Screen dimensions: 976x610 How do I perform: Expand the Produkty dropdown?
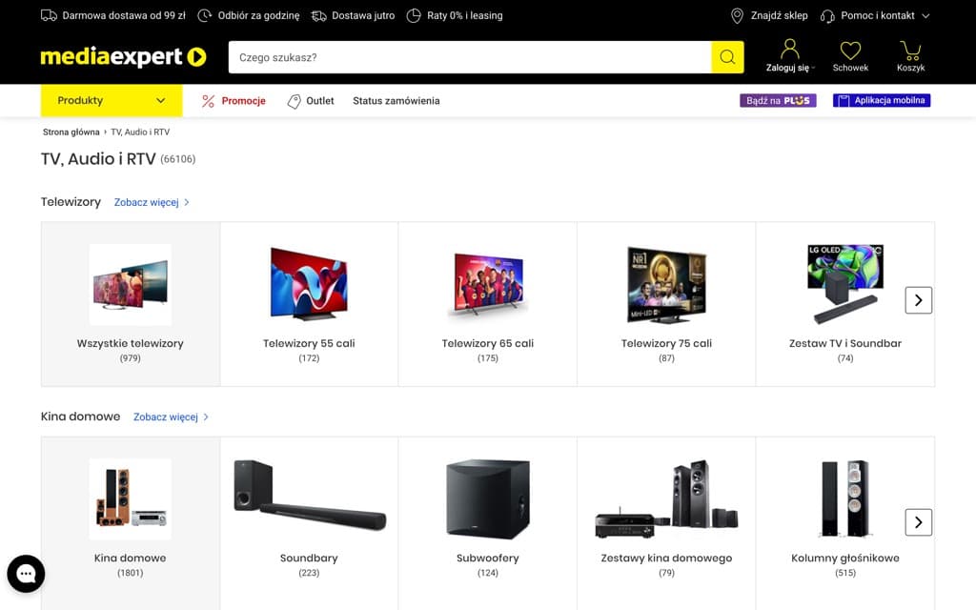pyautogui.click(x=111, y=100)
